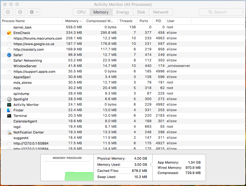Viewport: 246px width, 186px height.
Task: Toggle Memory column sort order chevron
Action: (81, 21)
